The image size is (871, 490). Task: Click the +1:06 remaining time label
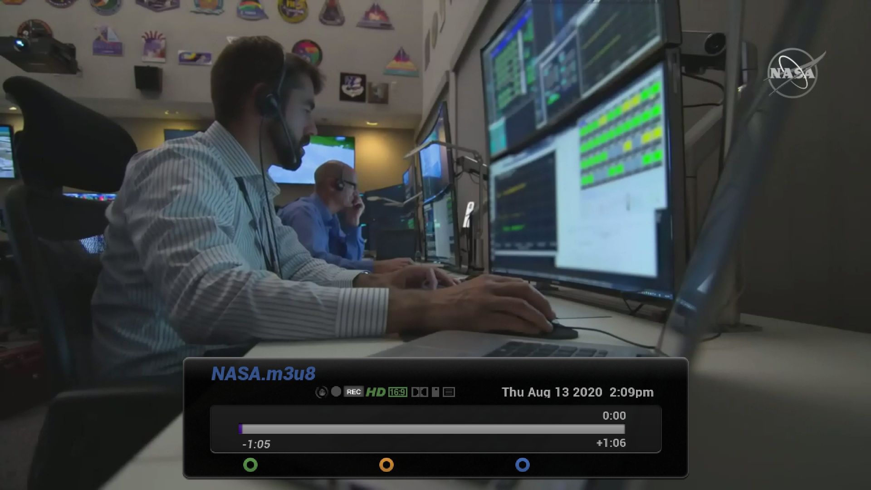611,443
